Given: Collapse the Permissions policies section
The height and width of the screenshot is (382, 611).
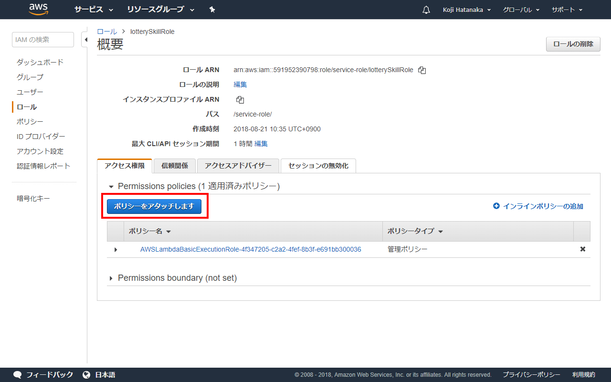Looking at the screenshot, I should pos(112,186).
